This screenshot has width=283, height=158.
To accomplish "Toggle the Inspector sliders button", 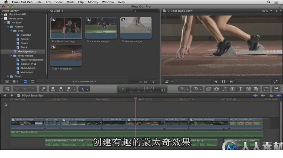I will tap(266, 89).
